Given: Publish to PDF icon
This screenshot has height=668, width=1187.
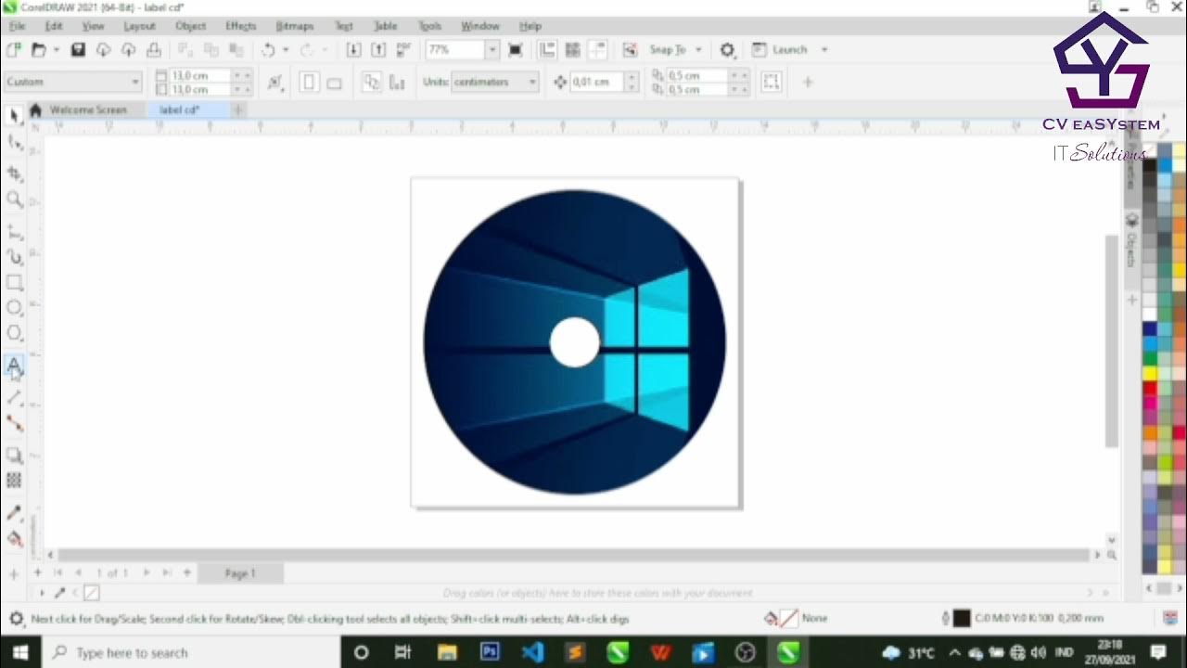Looking at the screenshot, I should pos(403,49).
